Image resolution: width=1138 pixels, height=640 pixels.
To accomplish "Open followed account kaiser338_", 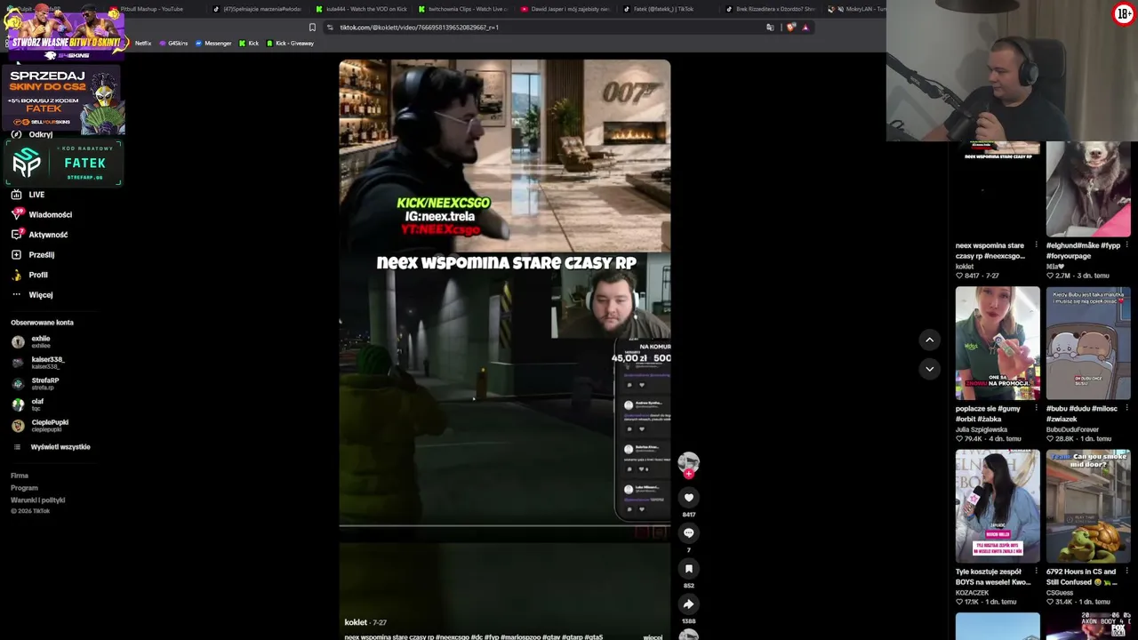I will [37, 363].
